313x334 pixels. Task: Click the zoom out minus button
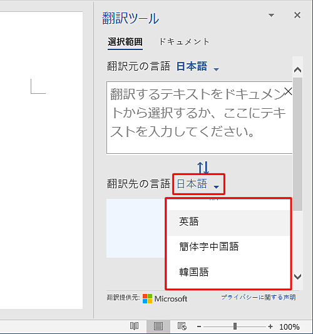[x=199, y=326]
